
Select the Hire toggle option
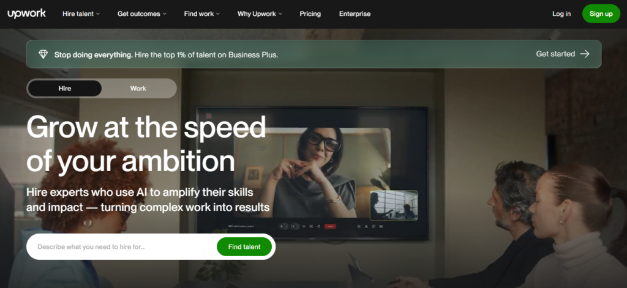tap(65, 88)
